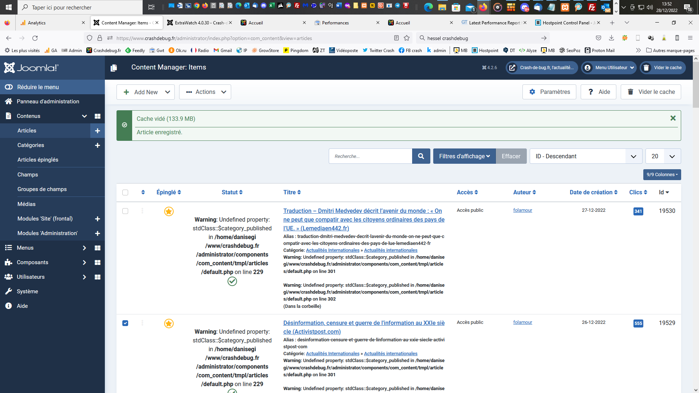Click the plus icon next to Articles
Screen dimensions: 699x393
click(97, 131)
